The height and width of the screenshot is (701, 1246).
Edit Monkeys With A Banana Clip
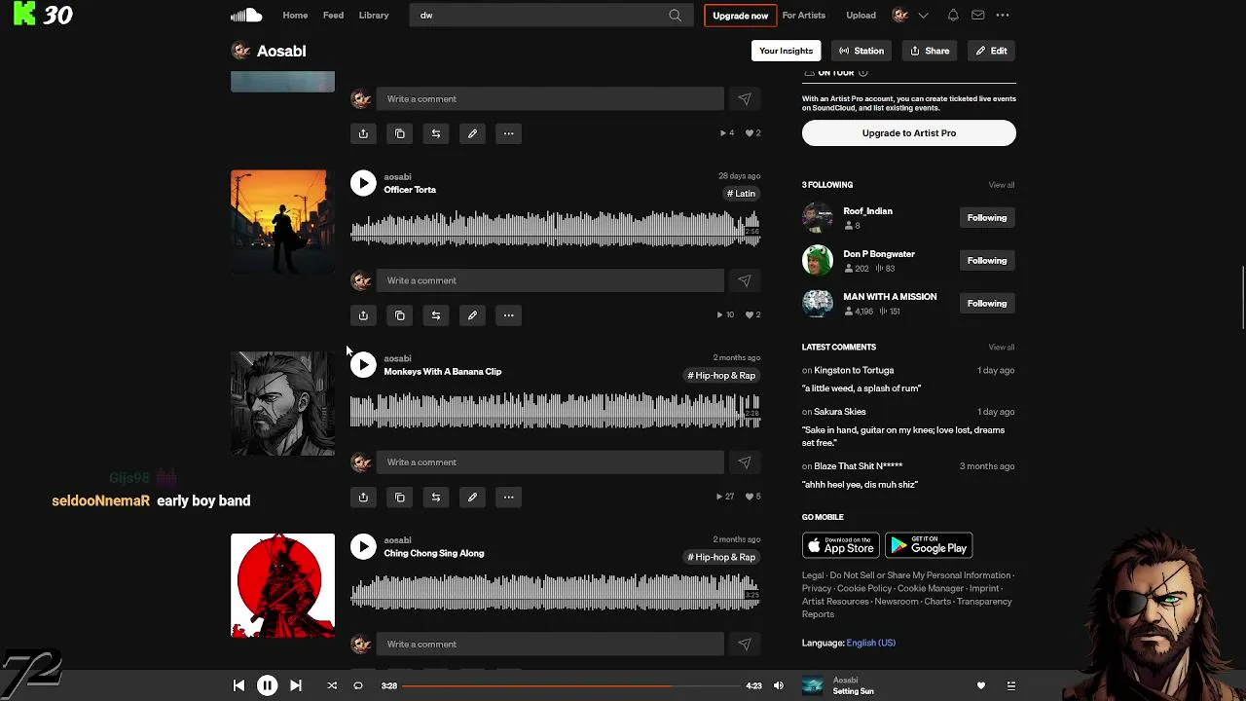tap(472, 498)
